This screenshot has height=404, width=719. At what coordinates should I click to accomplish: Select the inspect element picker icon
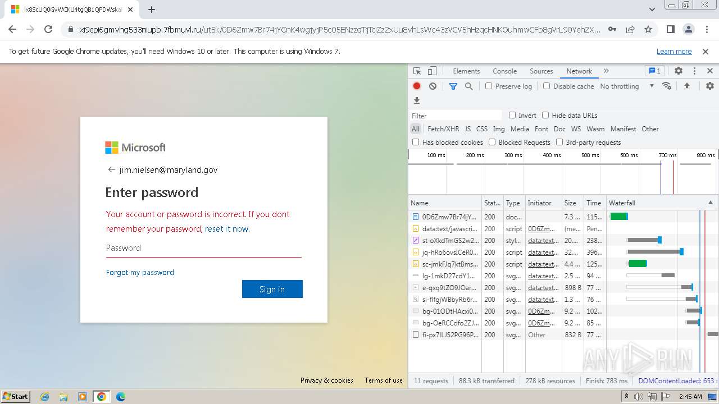tap(417, 71)
